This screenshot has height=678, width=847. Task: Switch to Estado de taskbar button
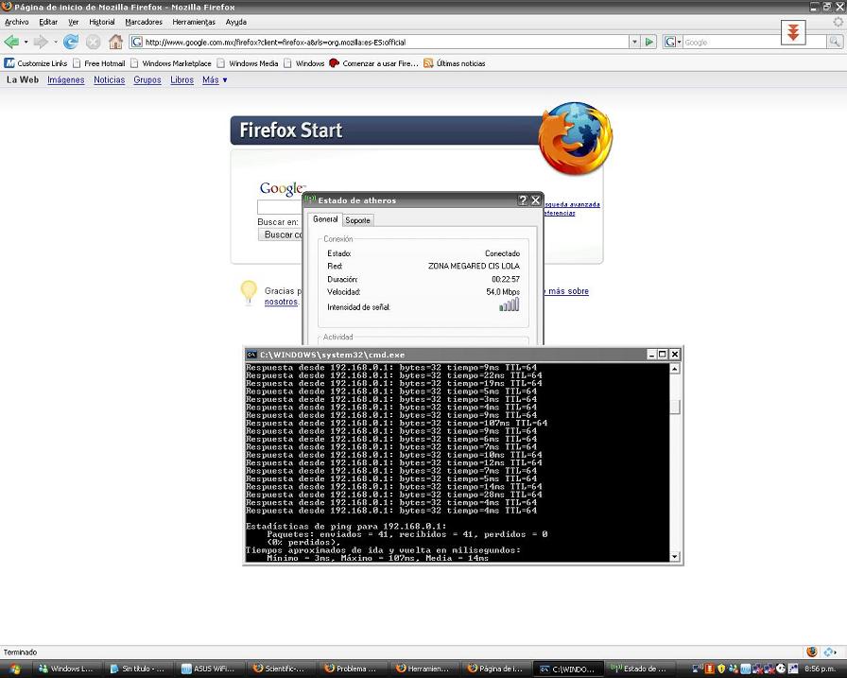[x=639, y=669]
